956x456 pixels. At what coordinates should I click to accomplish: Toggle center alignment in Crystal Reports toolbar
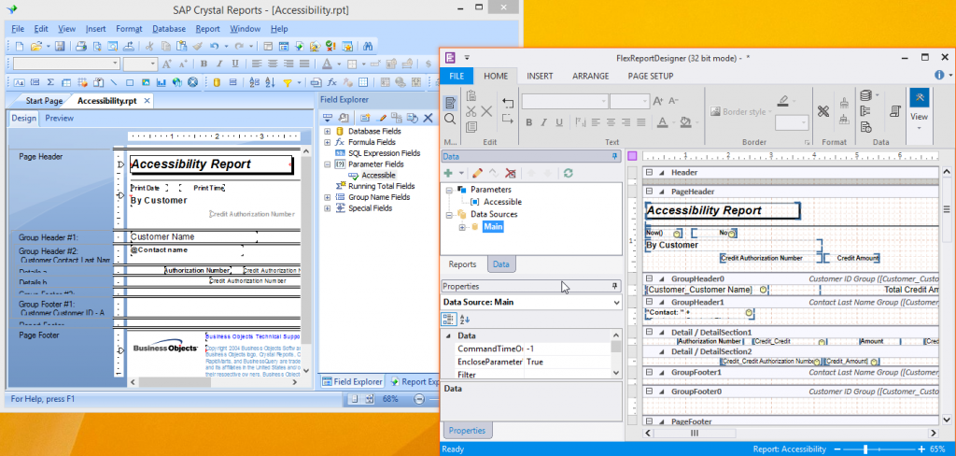tap(273, 64)
